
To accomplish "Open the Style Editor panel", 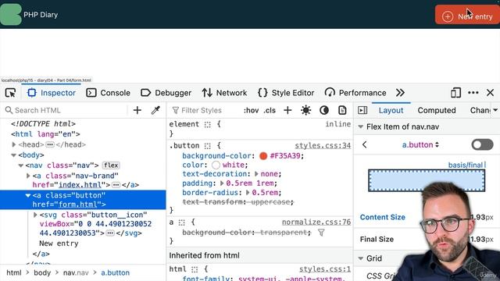I will click(286, 93).
